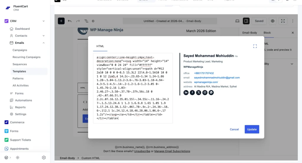Viewport: 302px width, 163px height.
Task: Open the WordPress logo at sidebar bottom
Action: [x=6, y=157]
